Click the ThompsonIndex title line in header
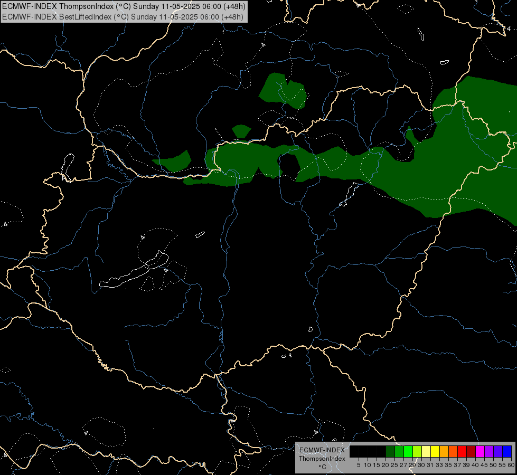The width and height of the screenshot is (517, 475). point(124,6)
